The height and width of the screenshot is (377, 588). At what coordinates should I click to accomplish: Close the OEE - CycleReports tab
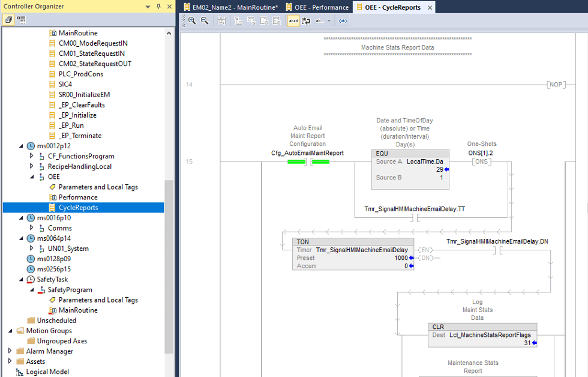coord(430,7)
